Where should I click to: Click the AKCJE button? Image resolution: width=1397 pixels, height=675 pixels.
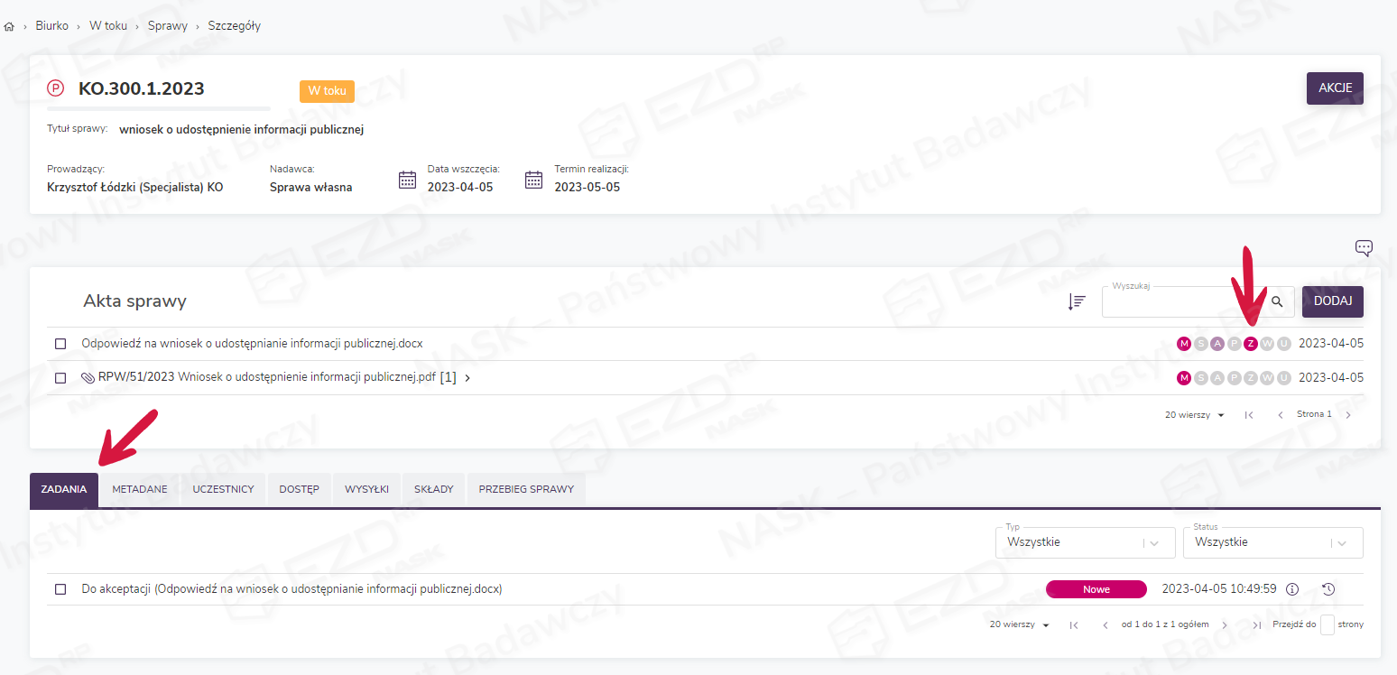coord(1335,88)
